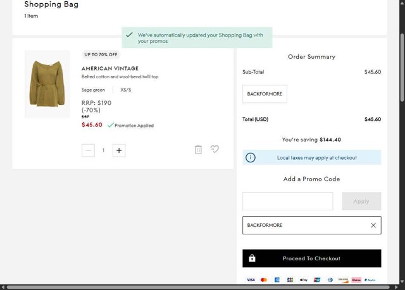The width and height of the screenshot is (405, 290).
Task: Click the '1 item' count text
Action: 31,16
